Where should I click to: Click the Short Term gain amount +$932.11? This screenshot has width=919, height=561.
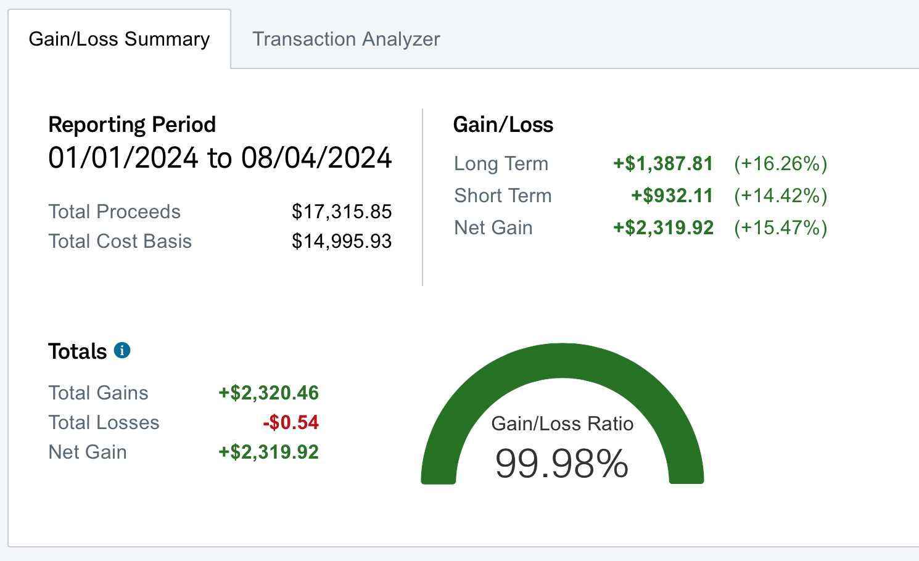pos(672,195)
